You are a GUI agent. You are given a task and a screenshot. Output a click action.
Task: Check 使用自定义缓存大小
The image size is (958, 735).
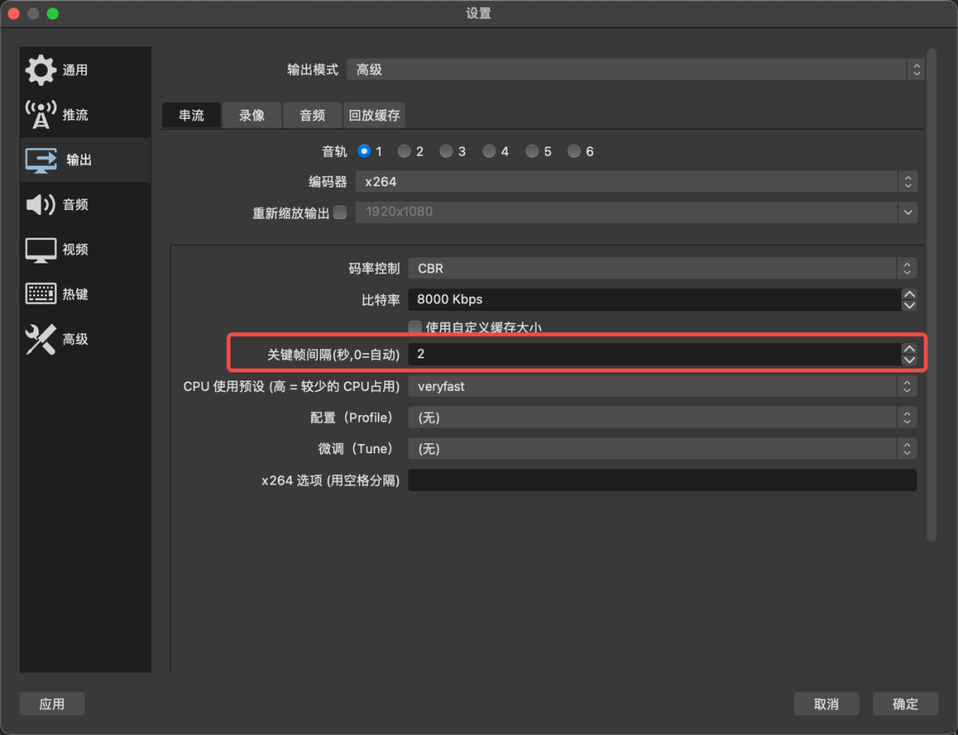414,326
